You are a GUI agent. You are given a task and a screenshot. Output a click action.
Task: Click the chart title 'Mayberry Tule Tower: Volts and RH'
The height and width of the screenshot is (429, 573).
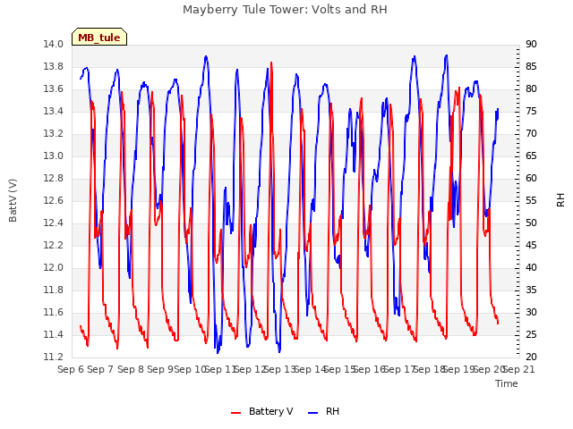click(285, 10)
